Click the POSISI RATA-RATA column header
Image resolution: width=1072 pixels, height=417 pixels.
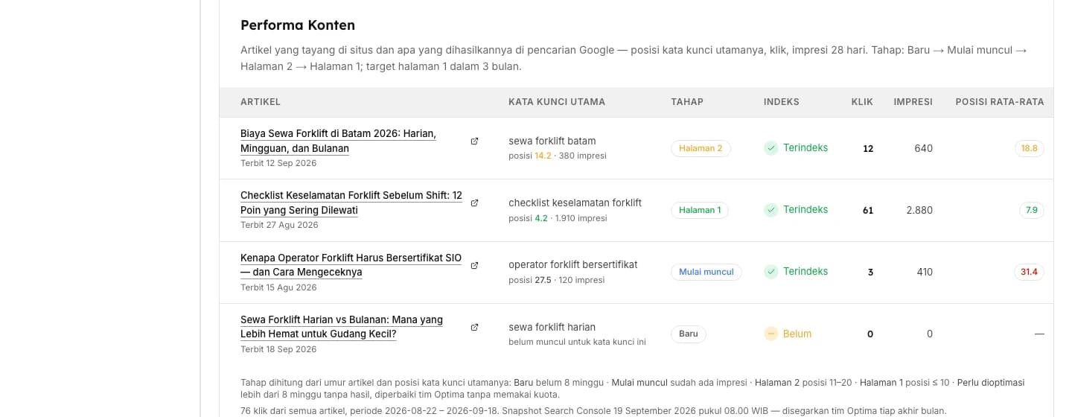1000,102
